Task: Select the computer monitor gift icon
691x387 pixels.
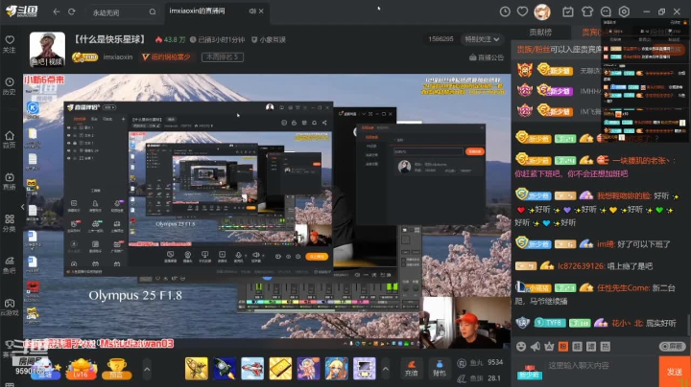Action: [x=365, y=369]
